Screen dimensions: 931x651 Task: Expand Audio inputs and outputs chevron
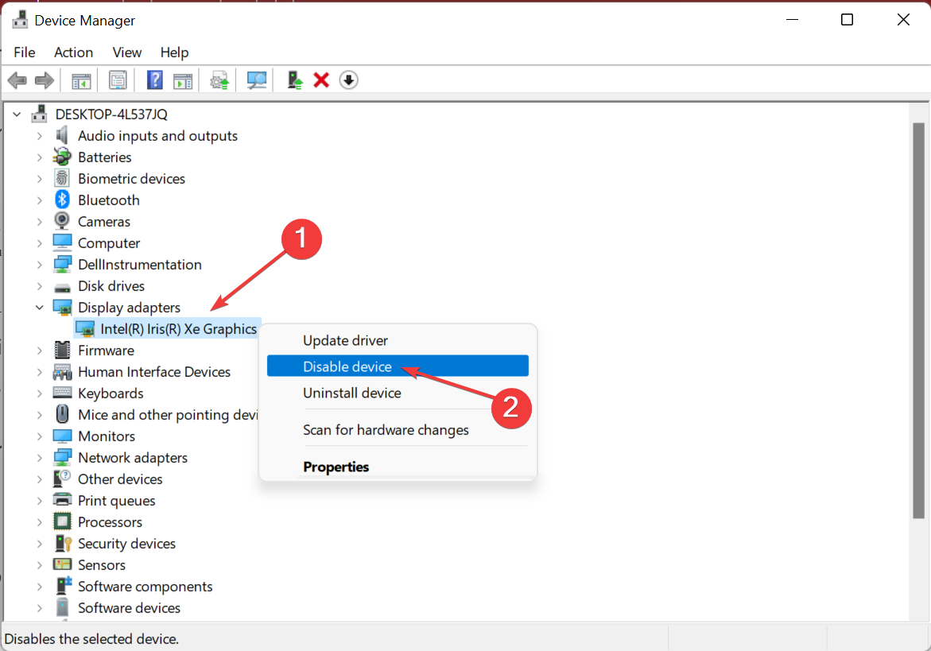tap(39, 136)
